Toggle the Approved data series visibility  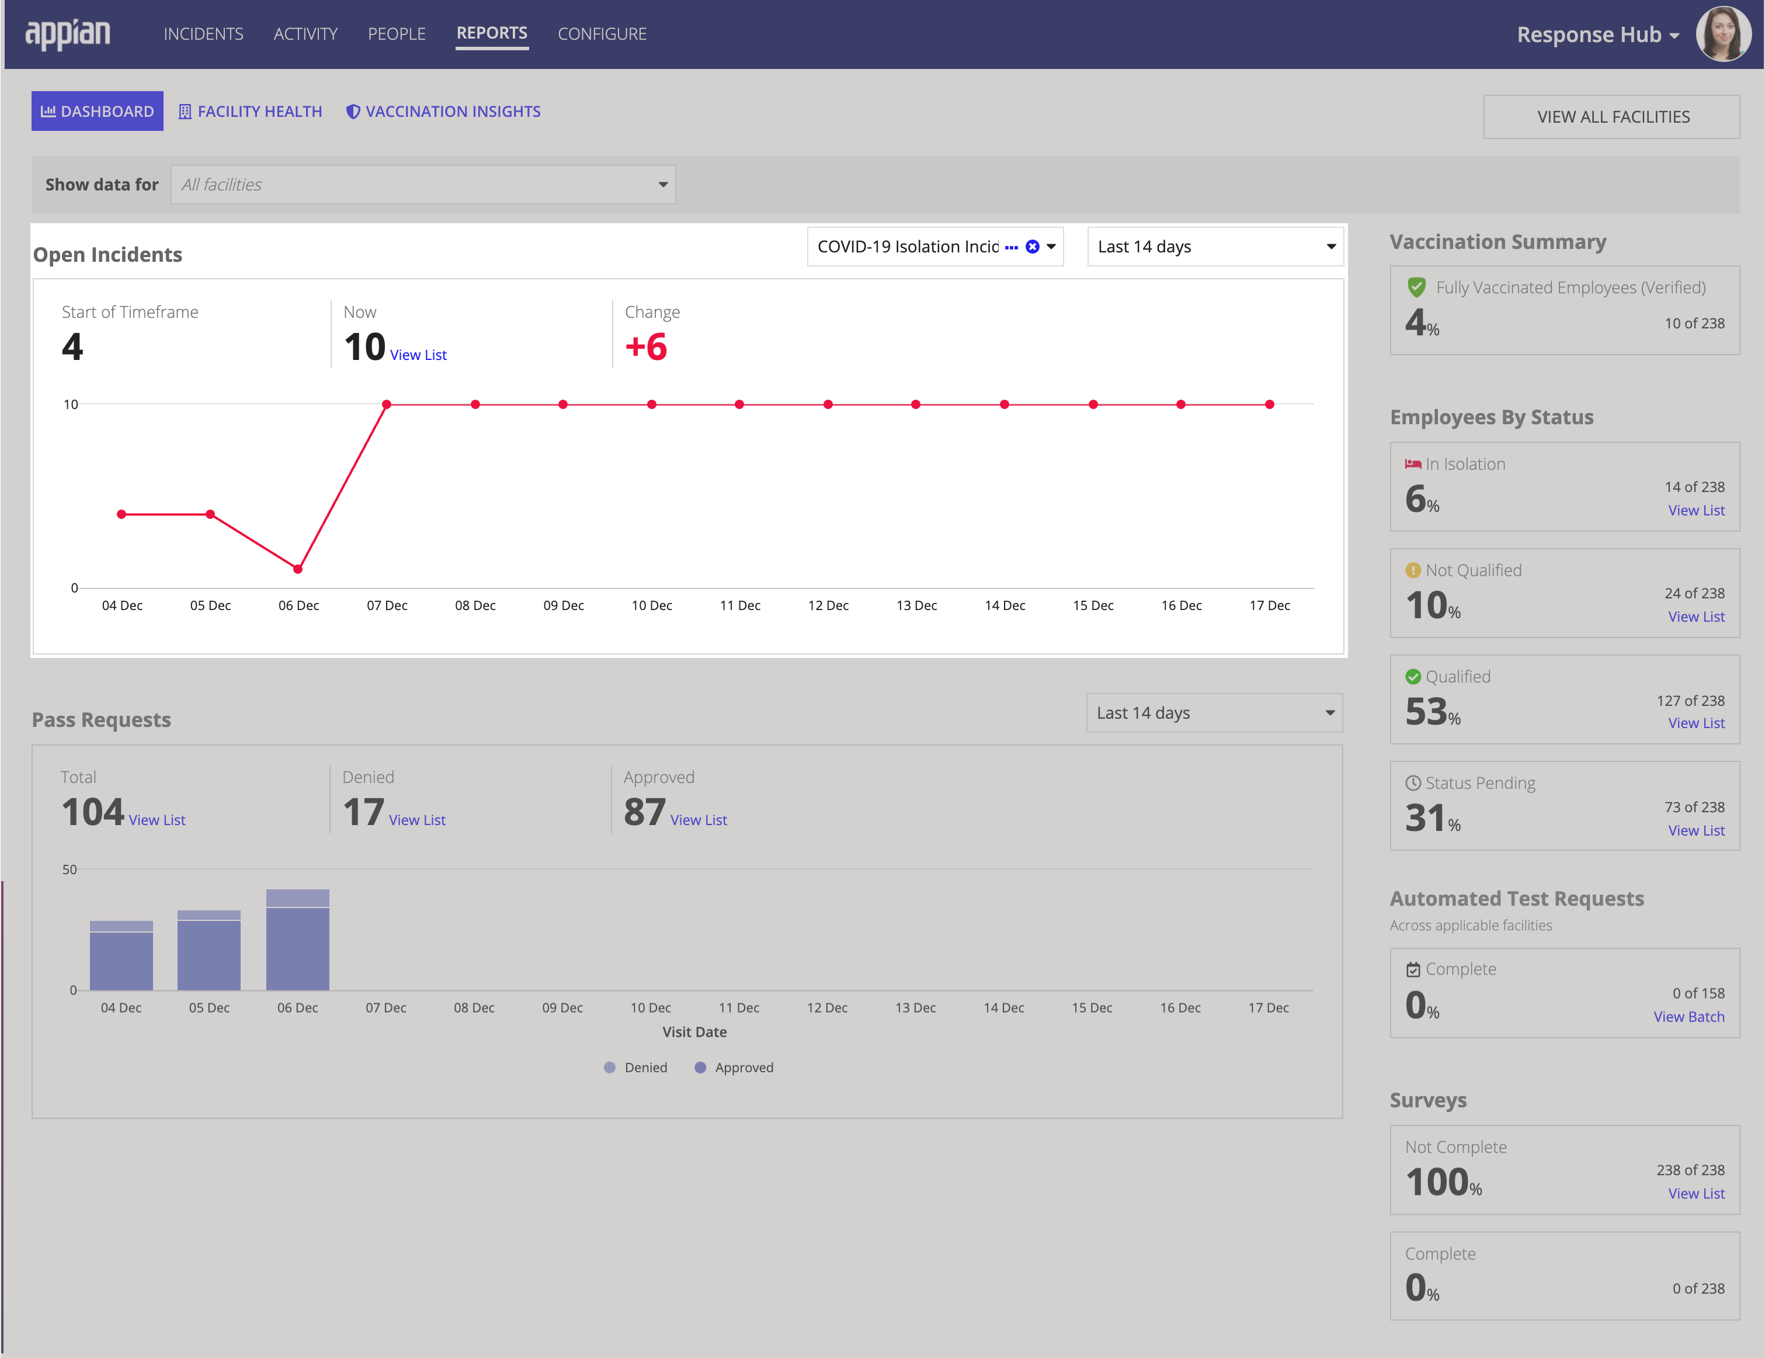741,1067
